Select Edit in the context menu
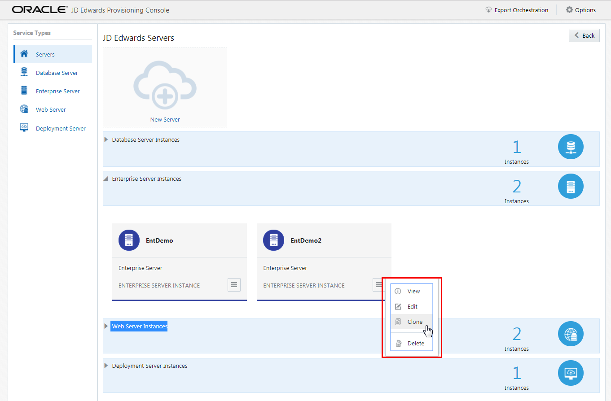Image resolution: width=611 pixels, height=401 pixels. pyautogui.click(x=412, y=306)
